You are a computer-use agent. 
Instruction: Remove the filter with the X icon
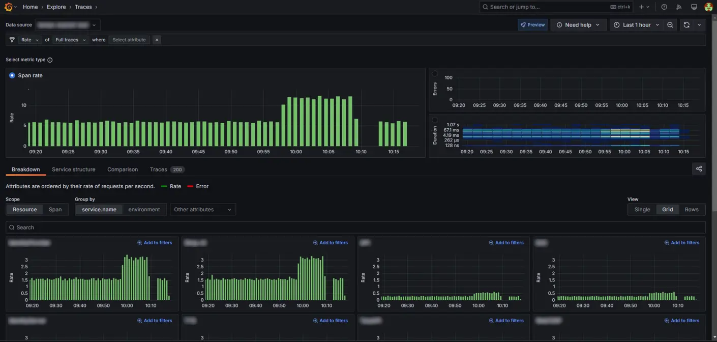[157, 40]
